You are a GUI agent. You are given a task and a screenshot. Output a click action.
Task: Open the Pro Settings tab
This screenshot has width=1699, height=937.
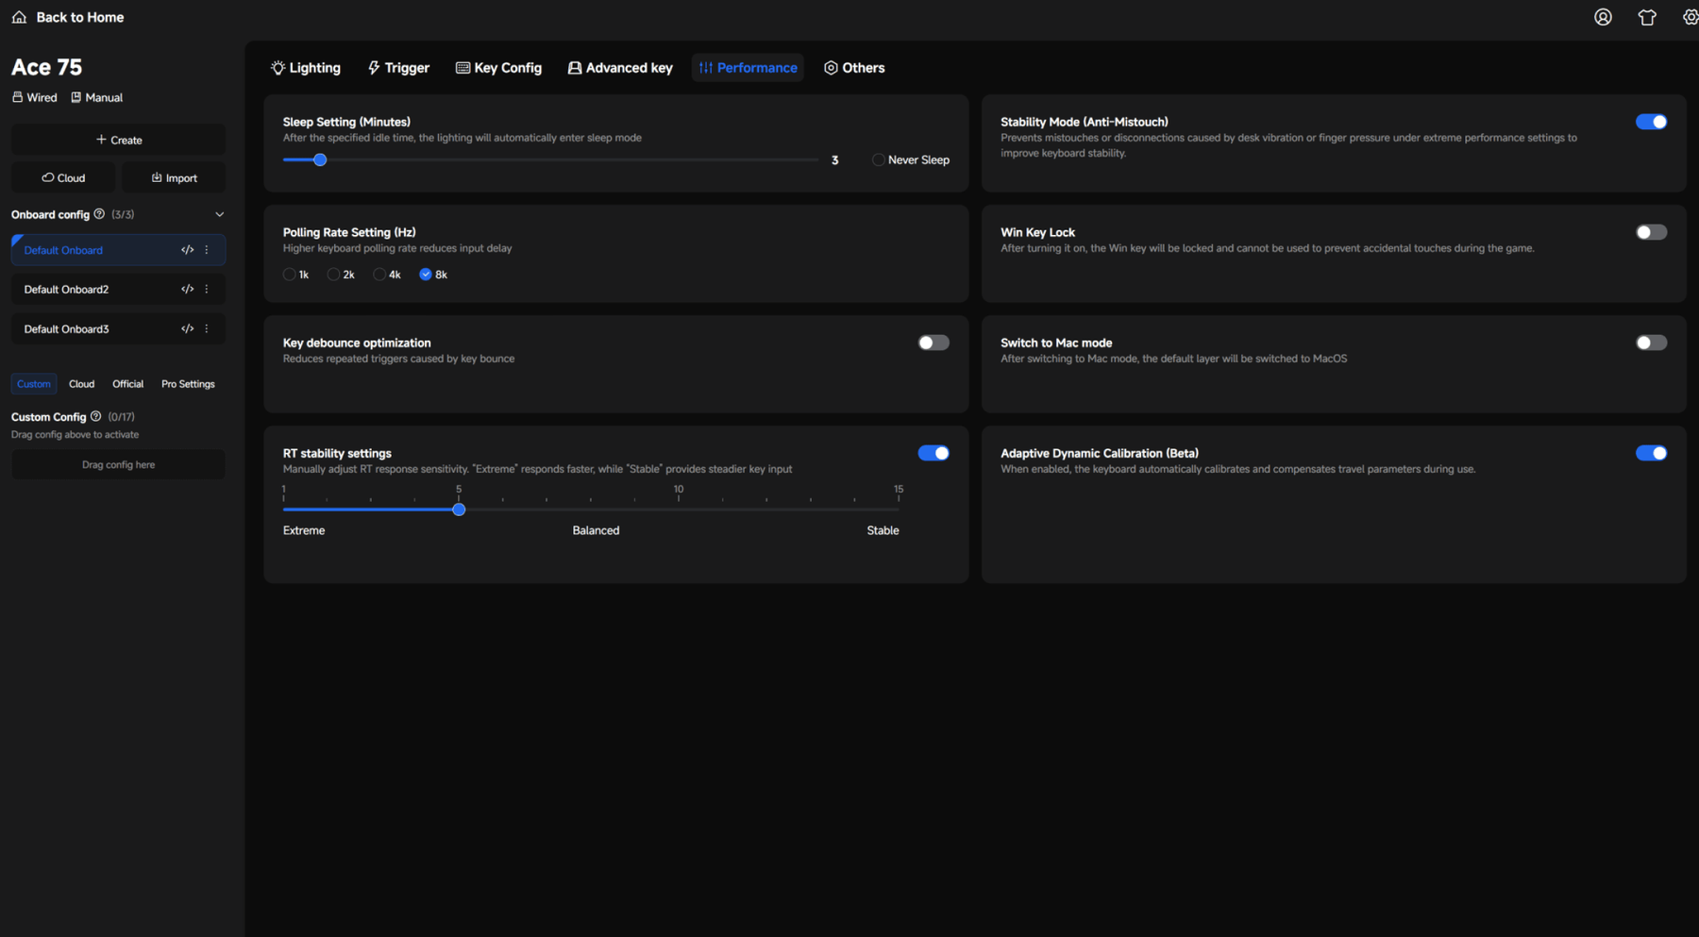(188, 384)
